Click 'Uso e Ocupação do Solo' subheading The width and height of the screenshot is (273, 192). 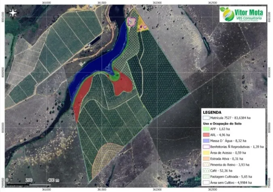coord(222,124)
